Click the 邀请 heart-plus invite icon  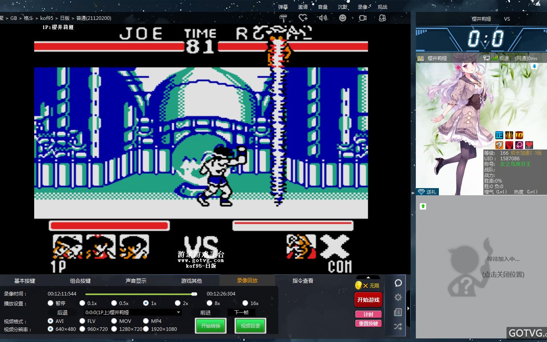click(x=303, y=18)
